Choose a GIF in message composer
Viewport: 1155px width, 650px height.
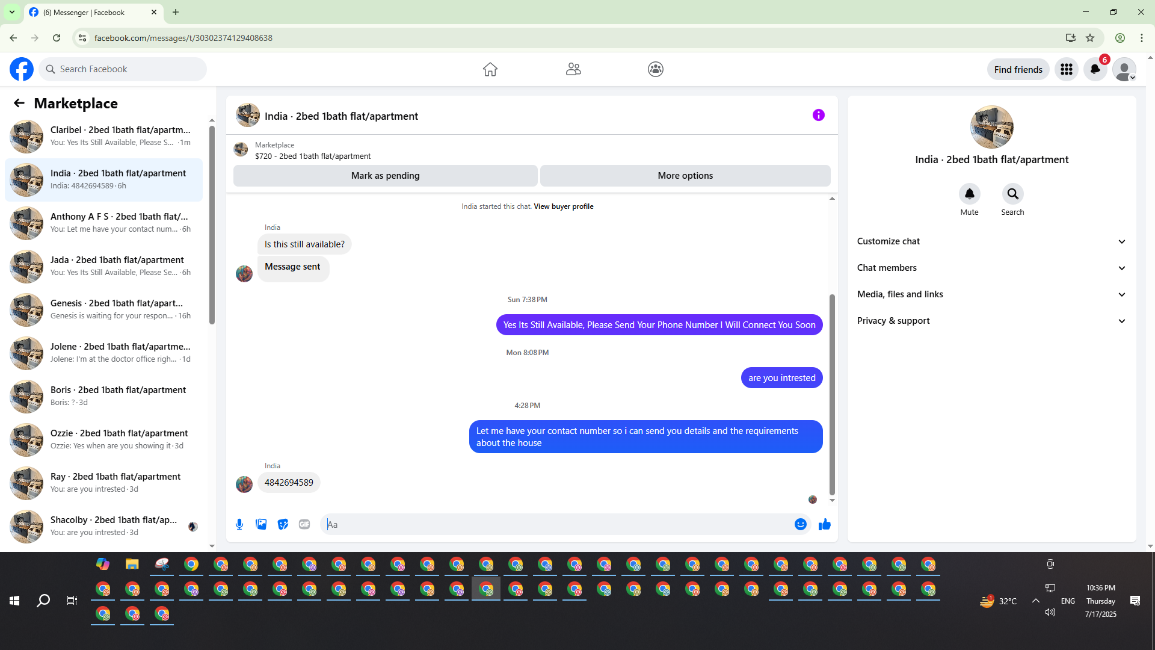304,524
